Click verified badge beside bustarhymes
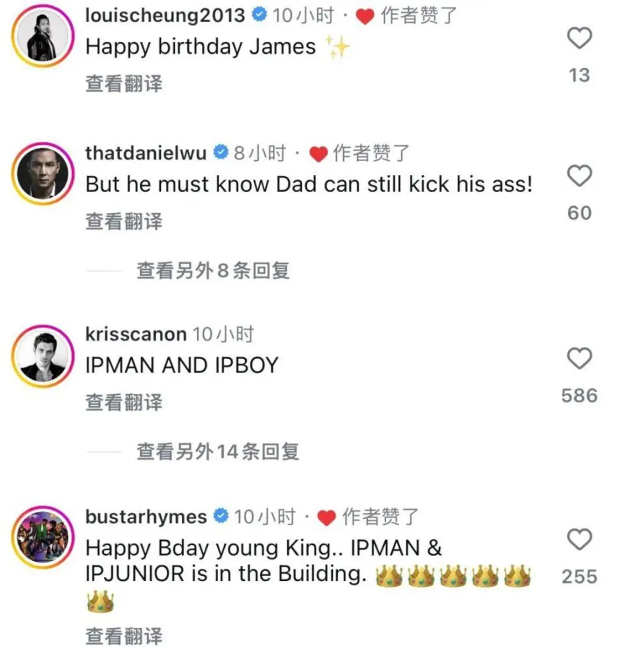 click(221, 515)
